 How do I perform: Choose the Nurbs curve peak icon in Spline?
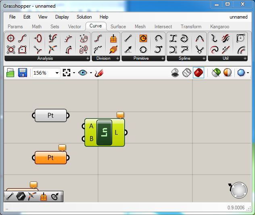coord(200,38)
